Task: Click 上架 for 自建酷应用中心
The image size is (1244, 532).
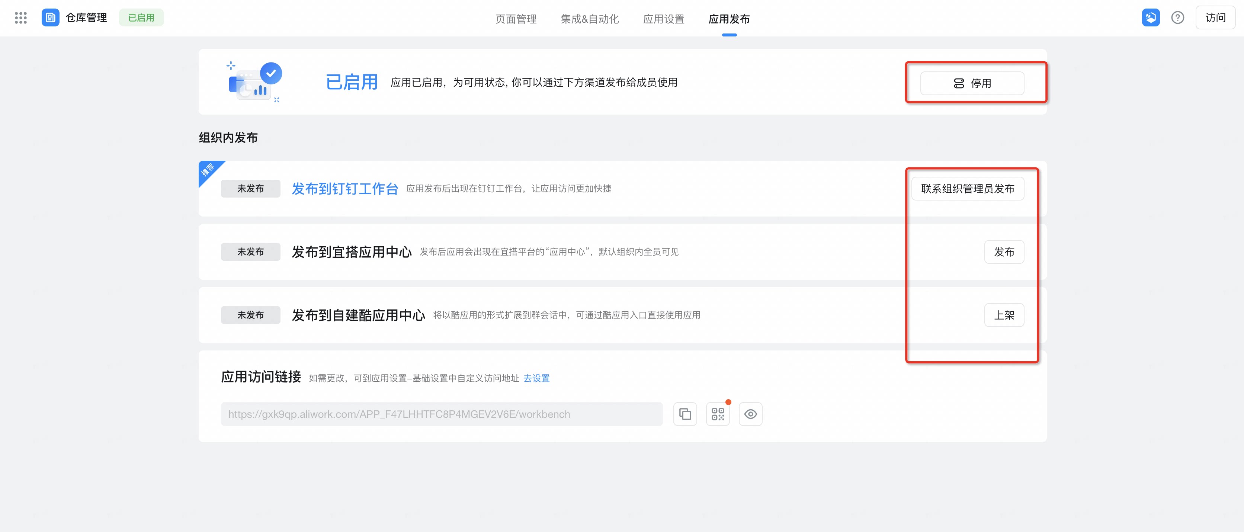Action: [1004, 315]
